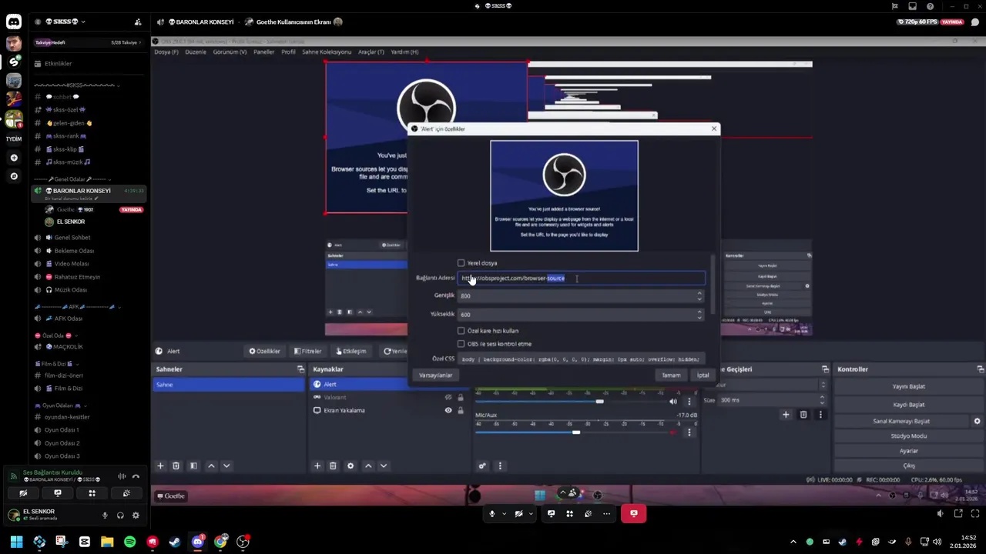Viewport: 986px width, 554px height.
Task: Click Yayını Başlat button
Action: [909, 386]
